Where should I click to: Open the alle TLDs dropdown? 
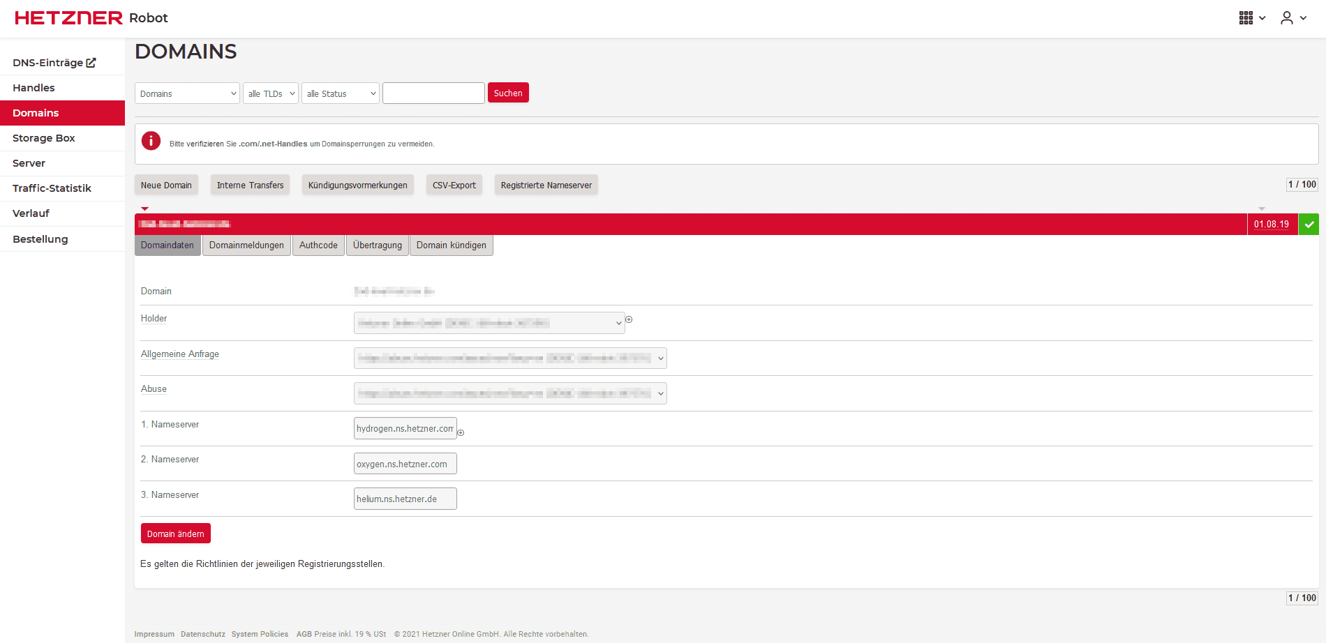[271, 93]
